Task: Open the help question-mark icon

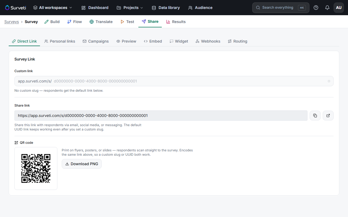Action: pos(316,8)
